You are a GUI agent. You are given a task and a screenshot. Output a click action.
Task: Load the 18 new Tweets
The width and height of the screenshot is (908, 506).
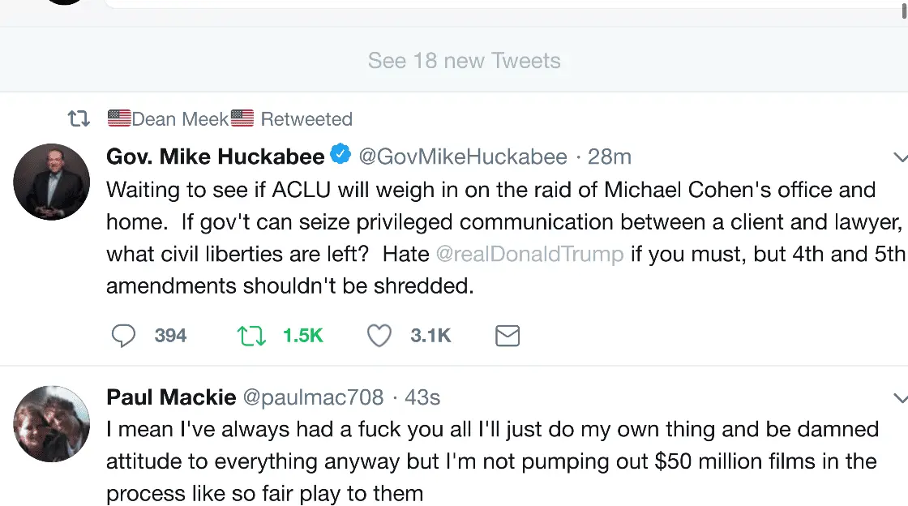click(464, 61)
